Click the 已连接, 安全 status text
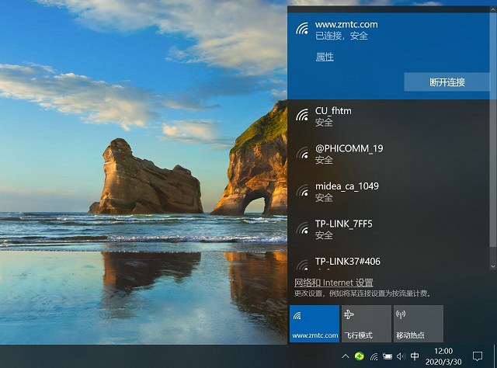 (x=342, y=36)
